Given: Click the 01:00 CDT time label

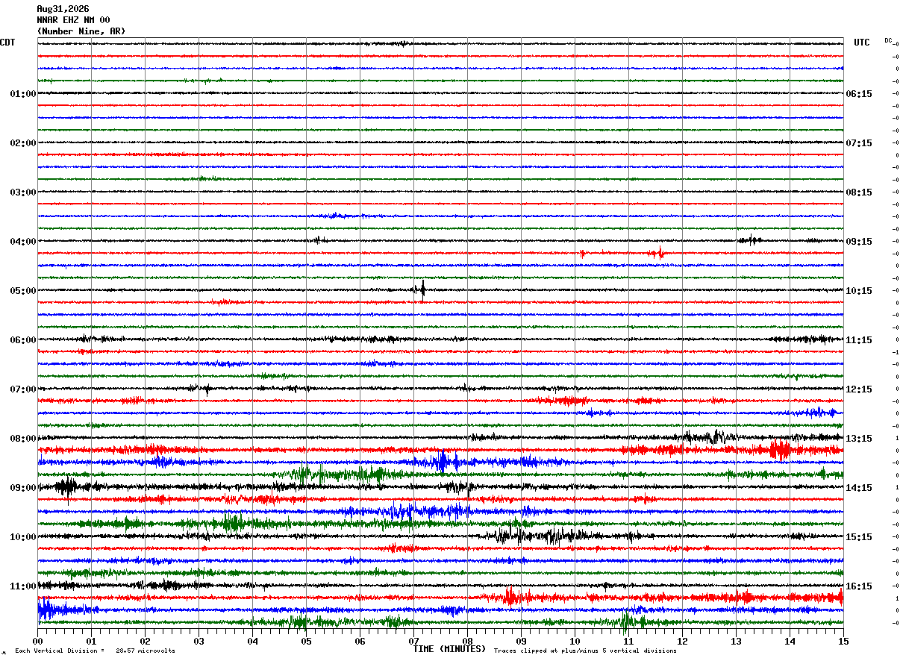Looking at the screenshot, I should pyautogui.click(x=23, y=94).
